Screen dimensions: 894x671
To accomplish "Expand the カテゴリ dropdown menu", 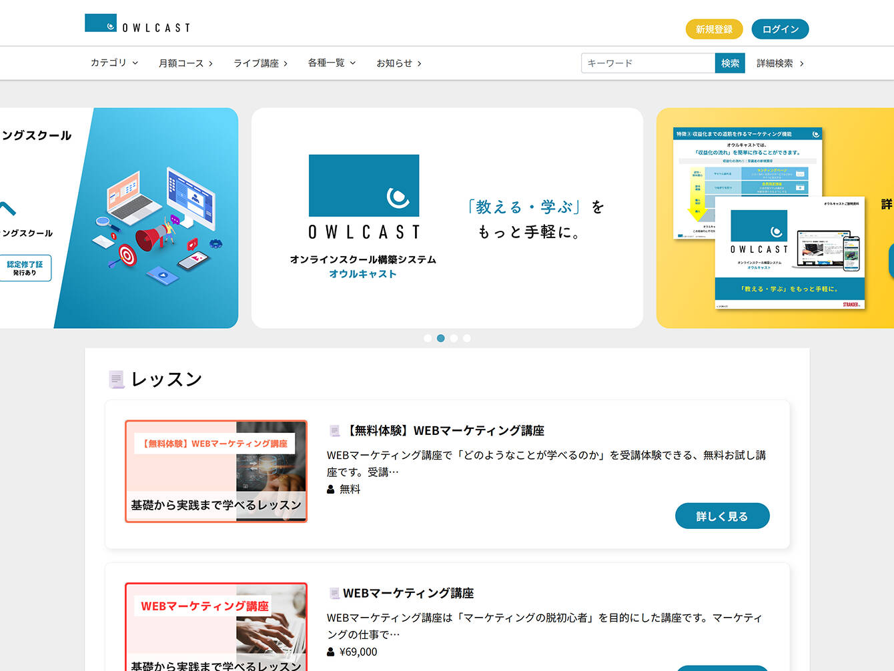I will 115,63.
